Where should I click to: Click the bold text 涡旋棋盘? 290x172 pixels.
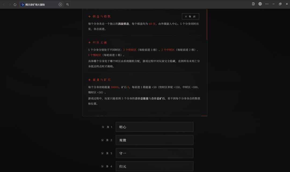coord(124,24)
